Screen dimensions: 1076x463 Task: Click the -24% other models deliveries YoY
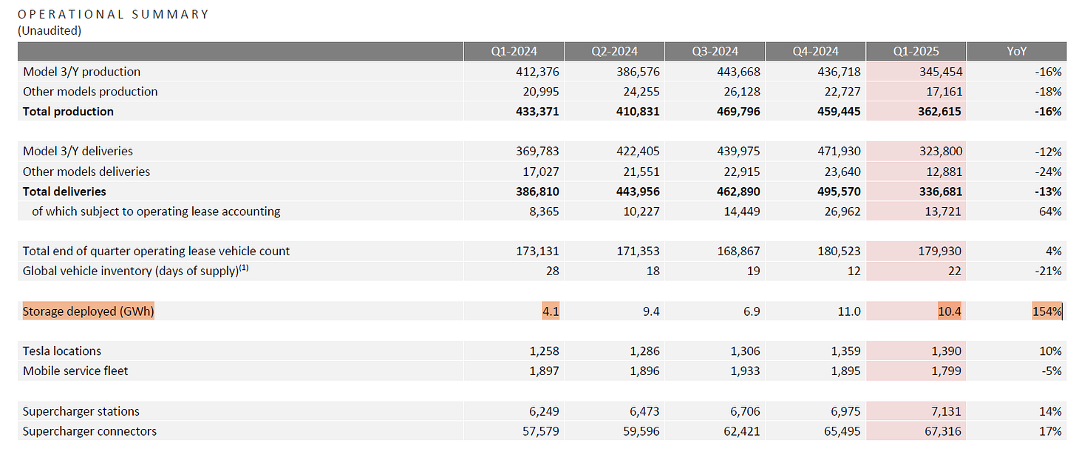tap(1048, 172)
